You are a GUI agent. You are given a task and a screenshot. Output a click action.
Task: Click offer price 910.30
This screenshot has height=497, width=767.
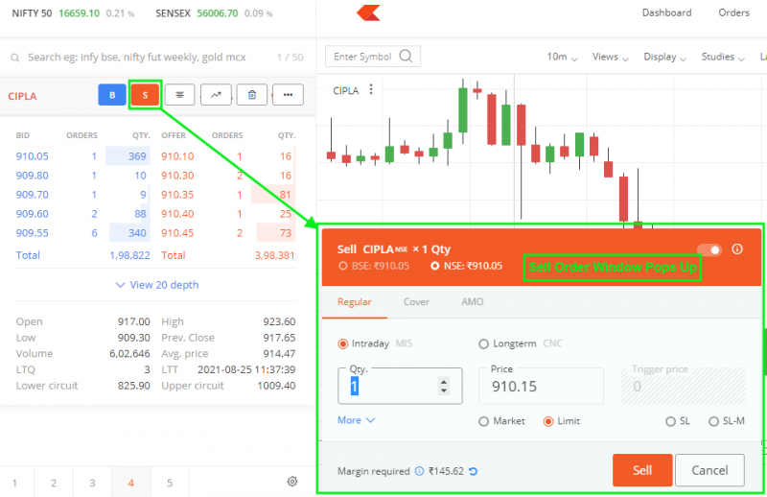(177, 176)
